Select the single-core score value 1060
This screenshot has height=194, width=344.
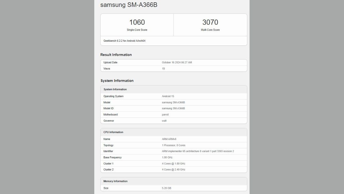point(137,22)
